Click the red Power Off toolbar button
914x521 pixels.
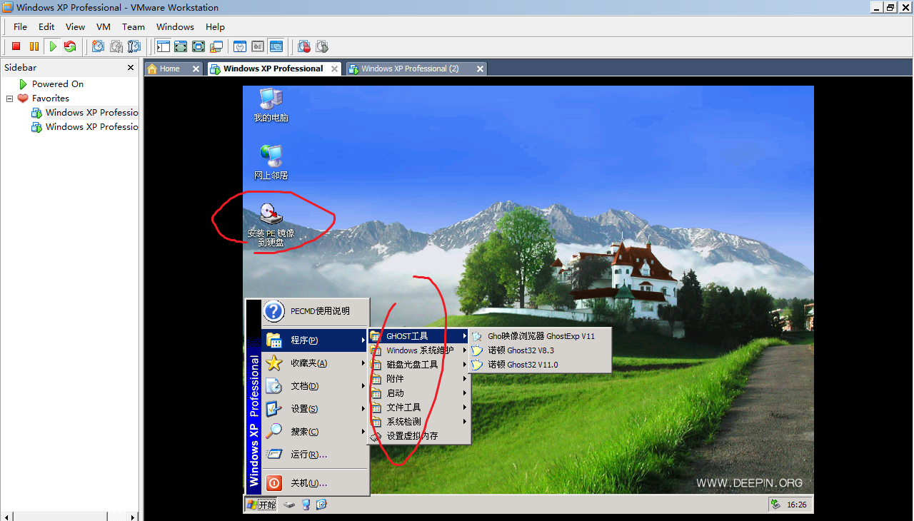[x=16, y=46]
